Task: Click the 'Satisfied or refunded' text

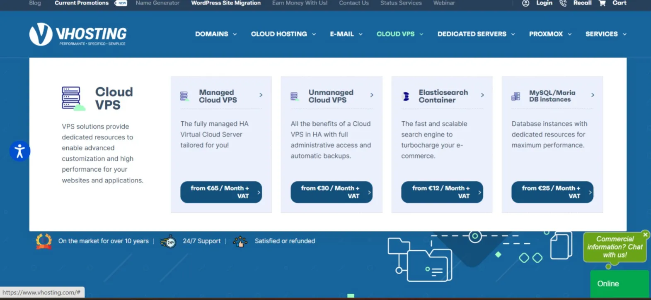Action: (x=285, y=241)
